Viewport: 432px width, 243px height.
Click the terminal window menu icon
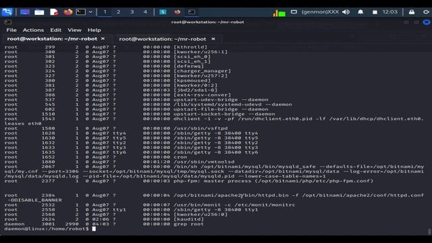click(x=7, y=22)
